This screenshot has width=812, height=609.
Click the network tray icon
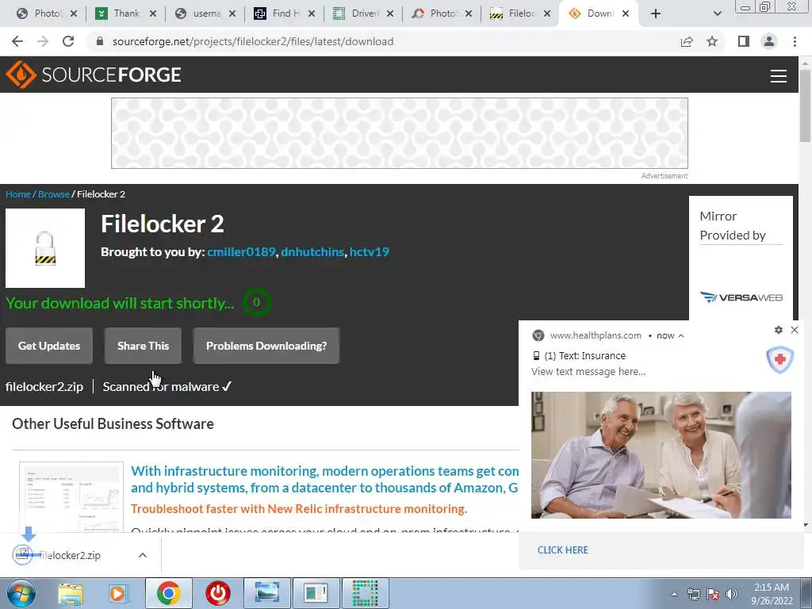point(693,594)
